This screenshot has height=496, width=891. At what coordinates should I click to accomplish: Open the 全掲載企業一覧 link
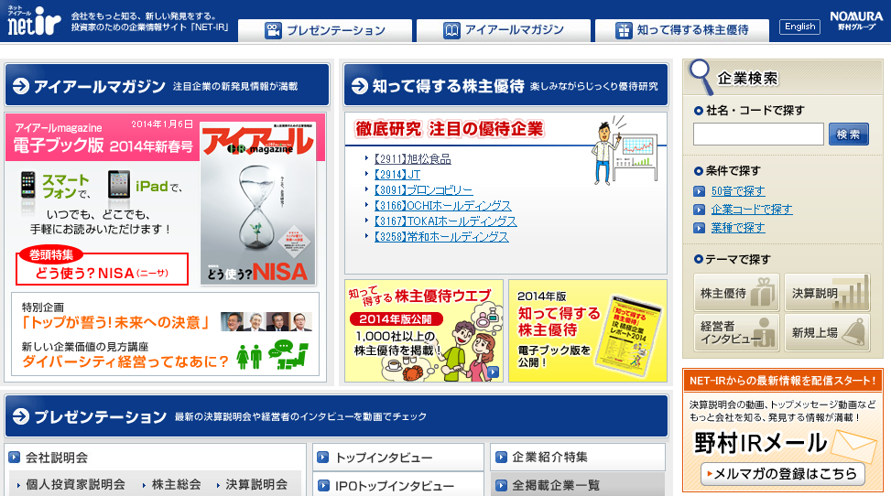[556, 485]
